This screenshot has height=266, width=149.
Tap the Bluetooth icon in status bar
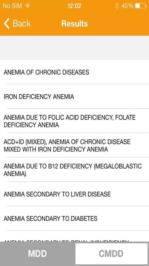click(x=117, y=6)
